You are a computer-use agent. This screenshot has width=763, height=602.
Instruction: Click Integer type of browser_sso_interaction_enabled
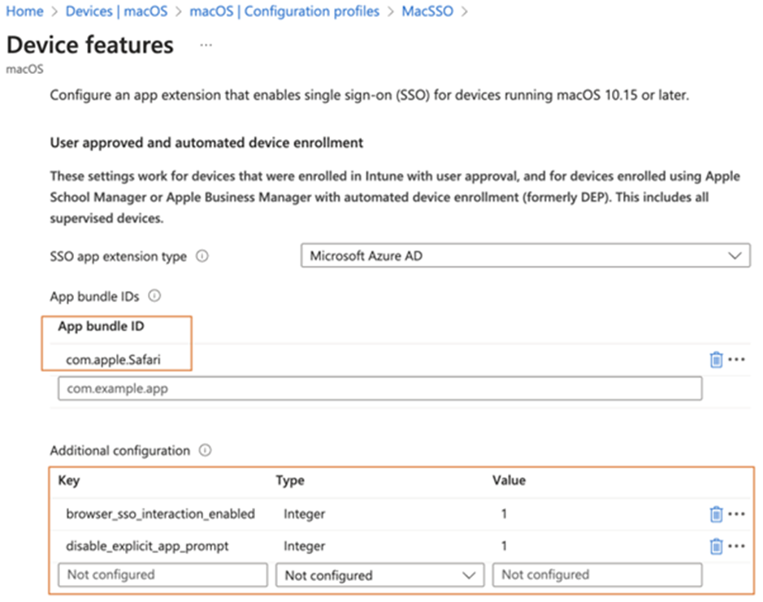[x=304, y=514]
